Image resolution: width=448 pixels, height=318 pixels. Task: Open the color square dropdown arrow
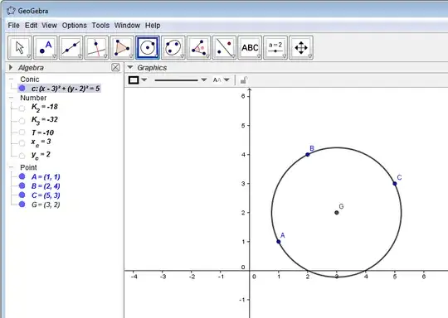[144, 79]
